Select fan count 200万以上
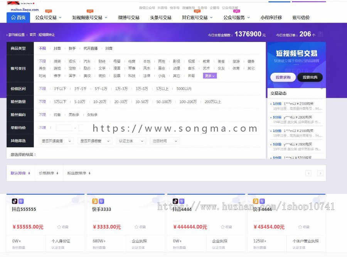 coord(213,102)
